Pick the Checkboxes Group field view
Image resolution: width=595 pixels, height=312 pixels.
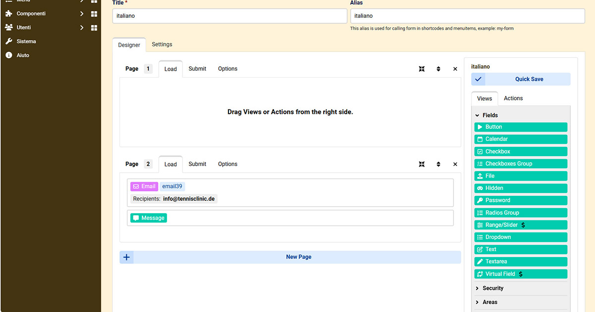(521, 164)
